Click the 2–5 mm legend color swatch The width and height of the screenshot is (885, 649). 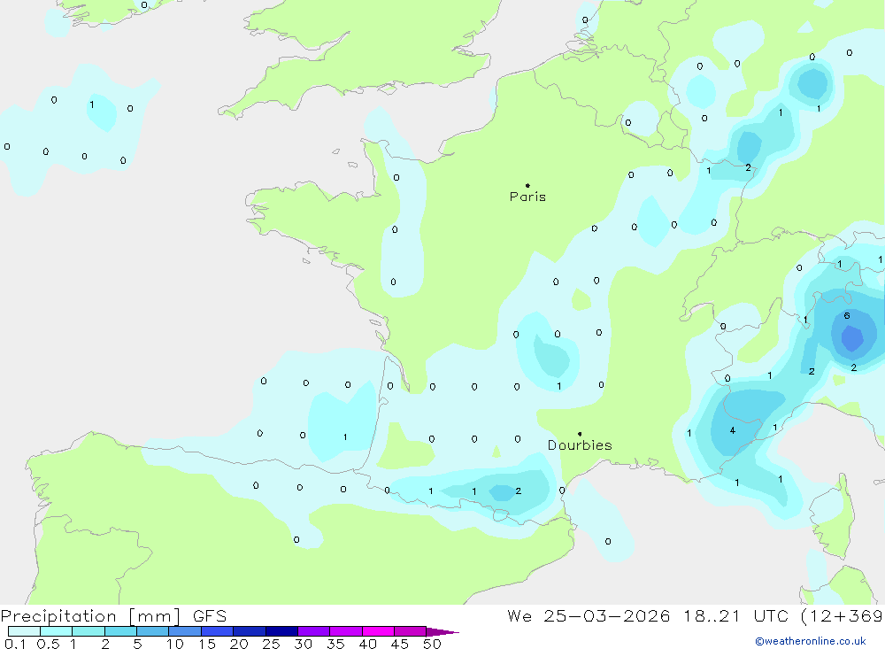(x=120, y=631)
